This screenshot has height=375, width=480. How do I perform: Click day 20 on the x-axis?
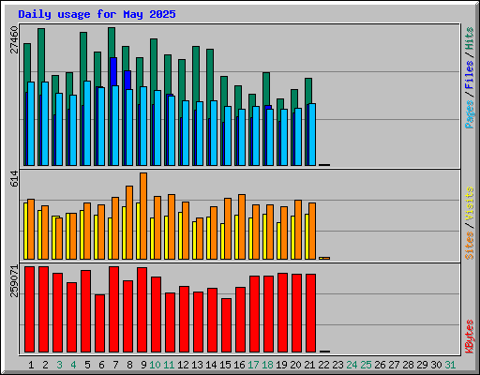(295, 365)
